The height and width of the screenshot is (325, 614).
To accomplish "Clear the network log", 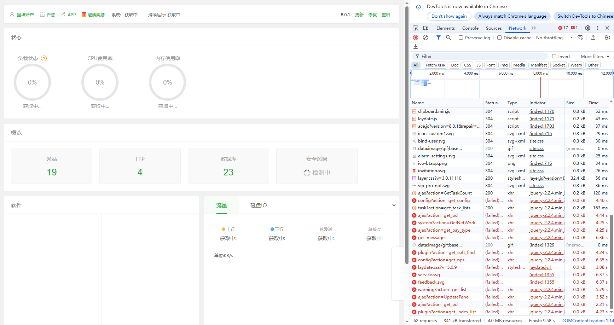I will [425, 37].
